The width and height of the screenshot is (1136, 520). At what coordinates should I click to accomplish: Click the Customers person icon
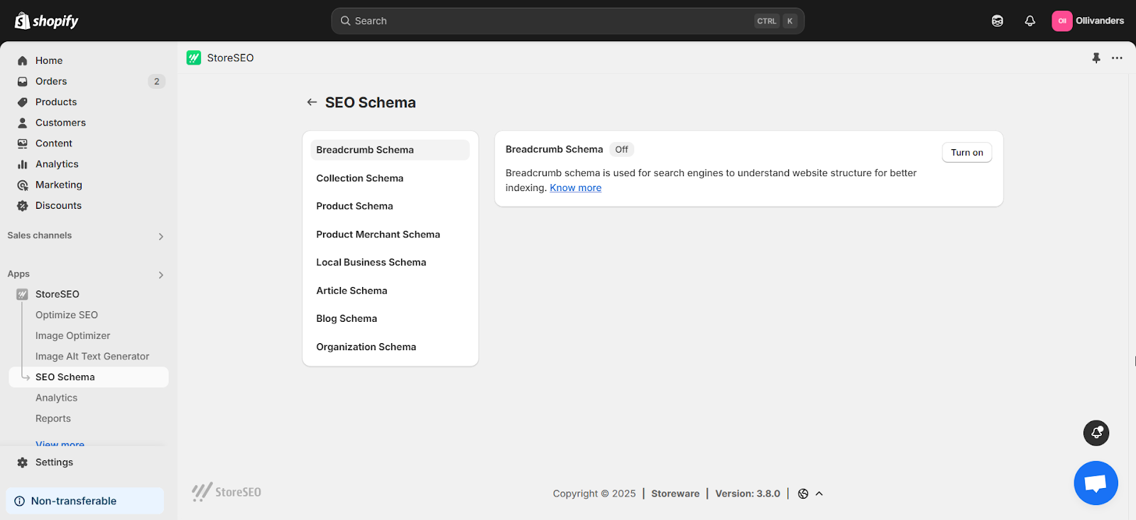(x=23, y=122)
